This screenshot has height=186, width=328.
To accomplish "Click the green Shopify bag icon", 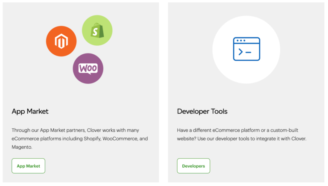I will [97, 30].
